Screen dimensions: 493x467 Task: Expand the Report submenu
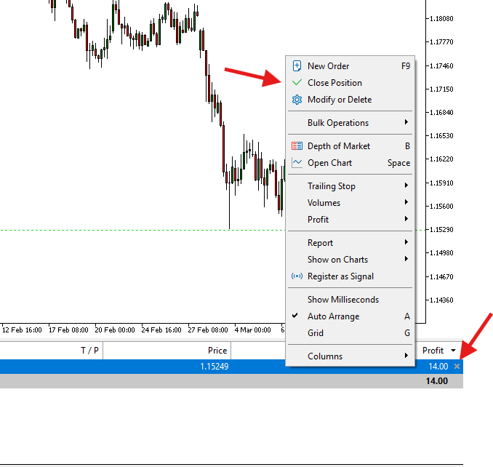(x=350, y=242)
